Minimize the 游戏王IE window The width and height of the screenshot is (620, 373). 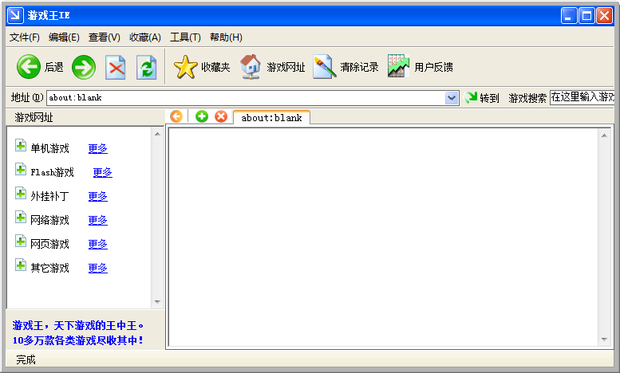[569, 16]
